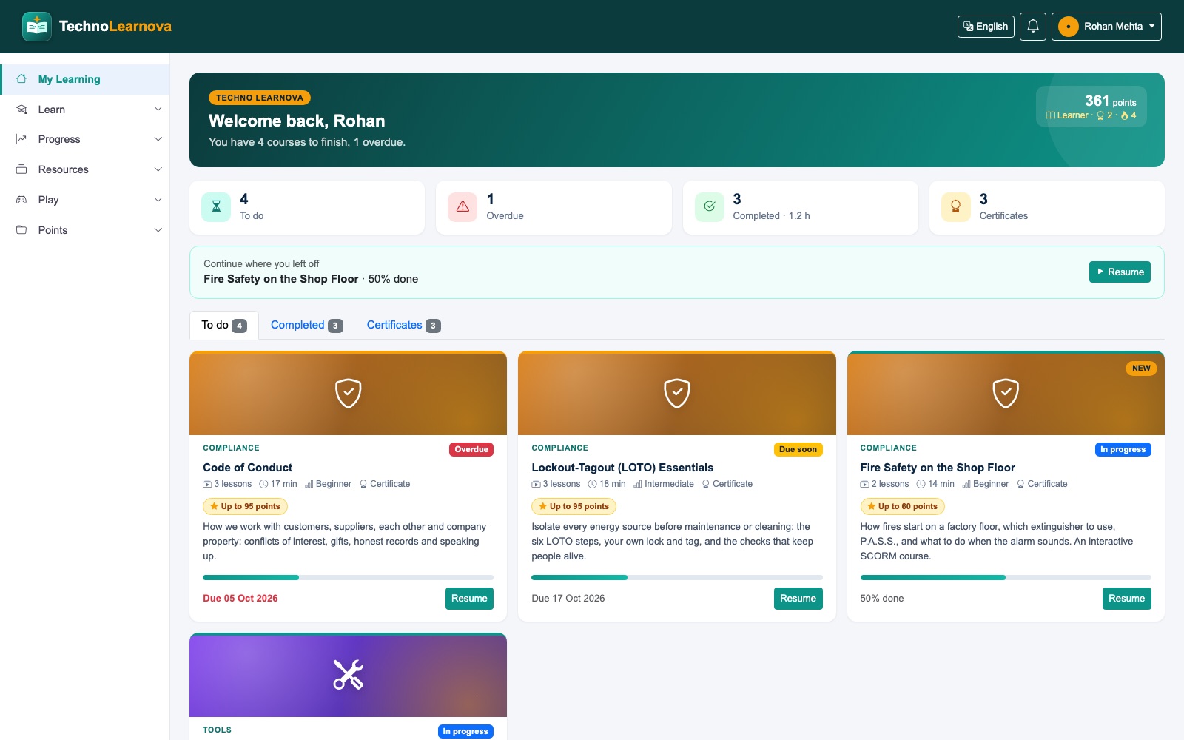The width and height of the screenshot is (1184, 740).
Task: Click the Code of Conduct progress bar
Action: [x=348, y=577]
